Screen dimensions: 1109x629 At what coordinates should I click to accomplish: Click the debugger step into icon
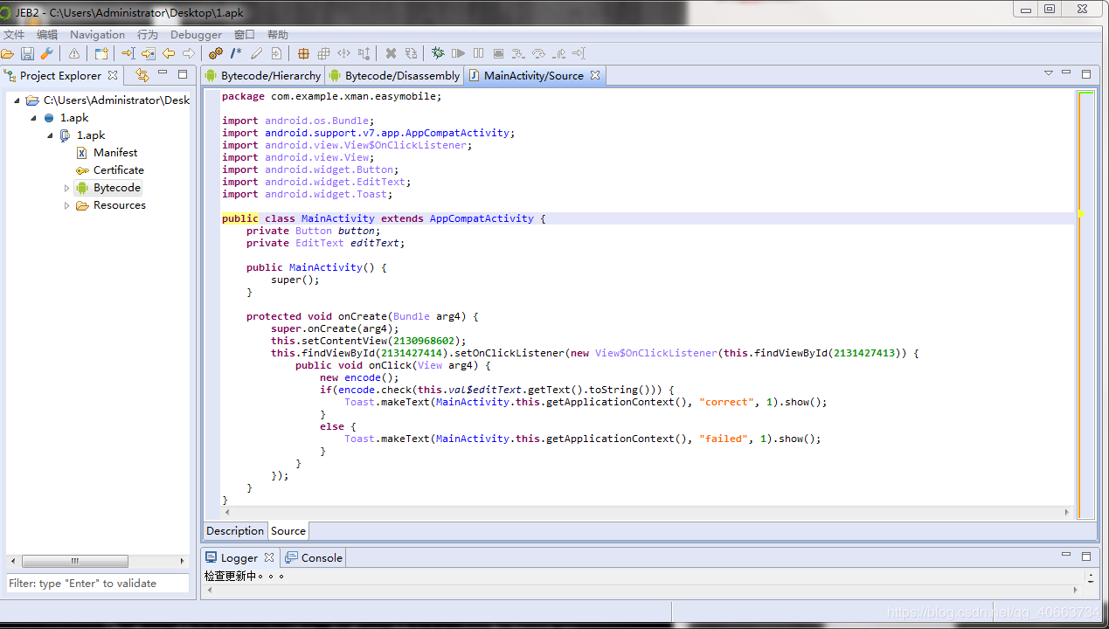pyautogui.click(x=518, y=54)
